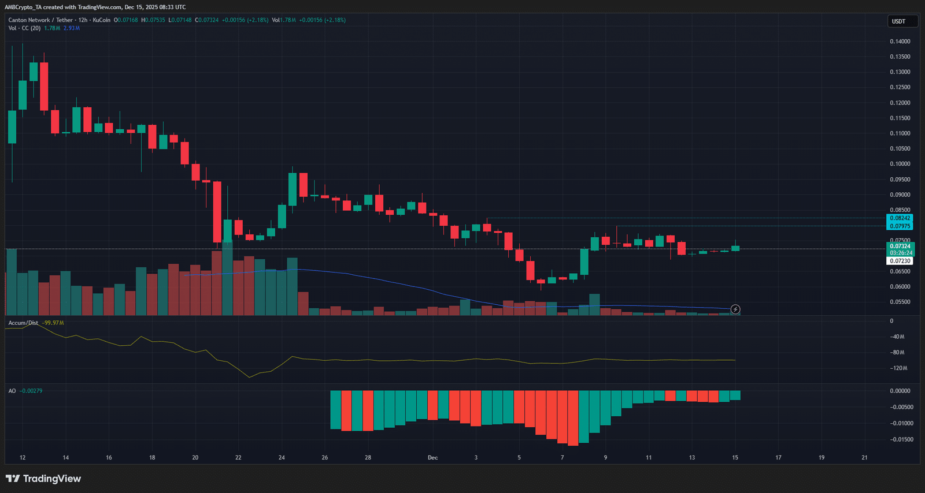Click the 26 date label on time axis
925x493 pixels.
point(325,458)
